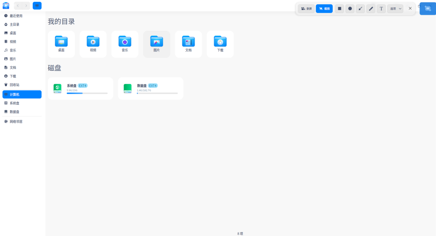Select the ellipse drawing tool
The width and height of the screenshot is (436, 236).
pos(350,8)
